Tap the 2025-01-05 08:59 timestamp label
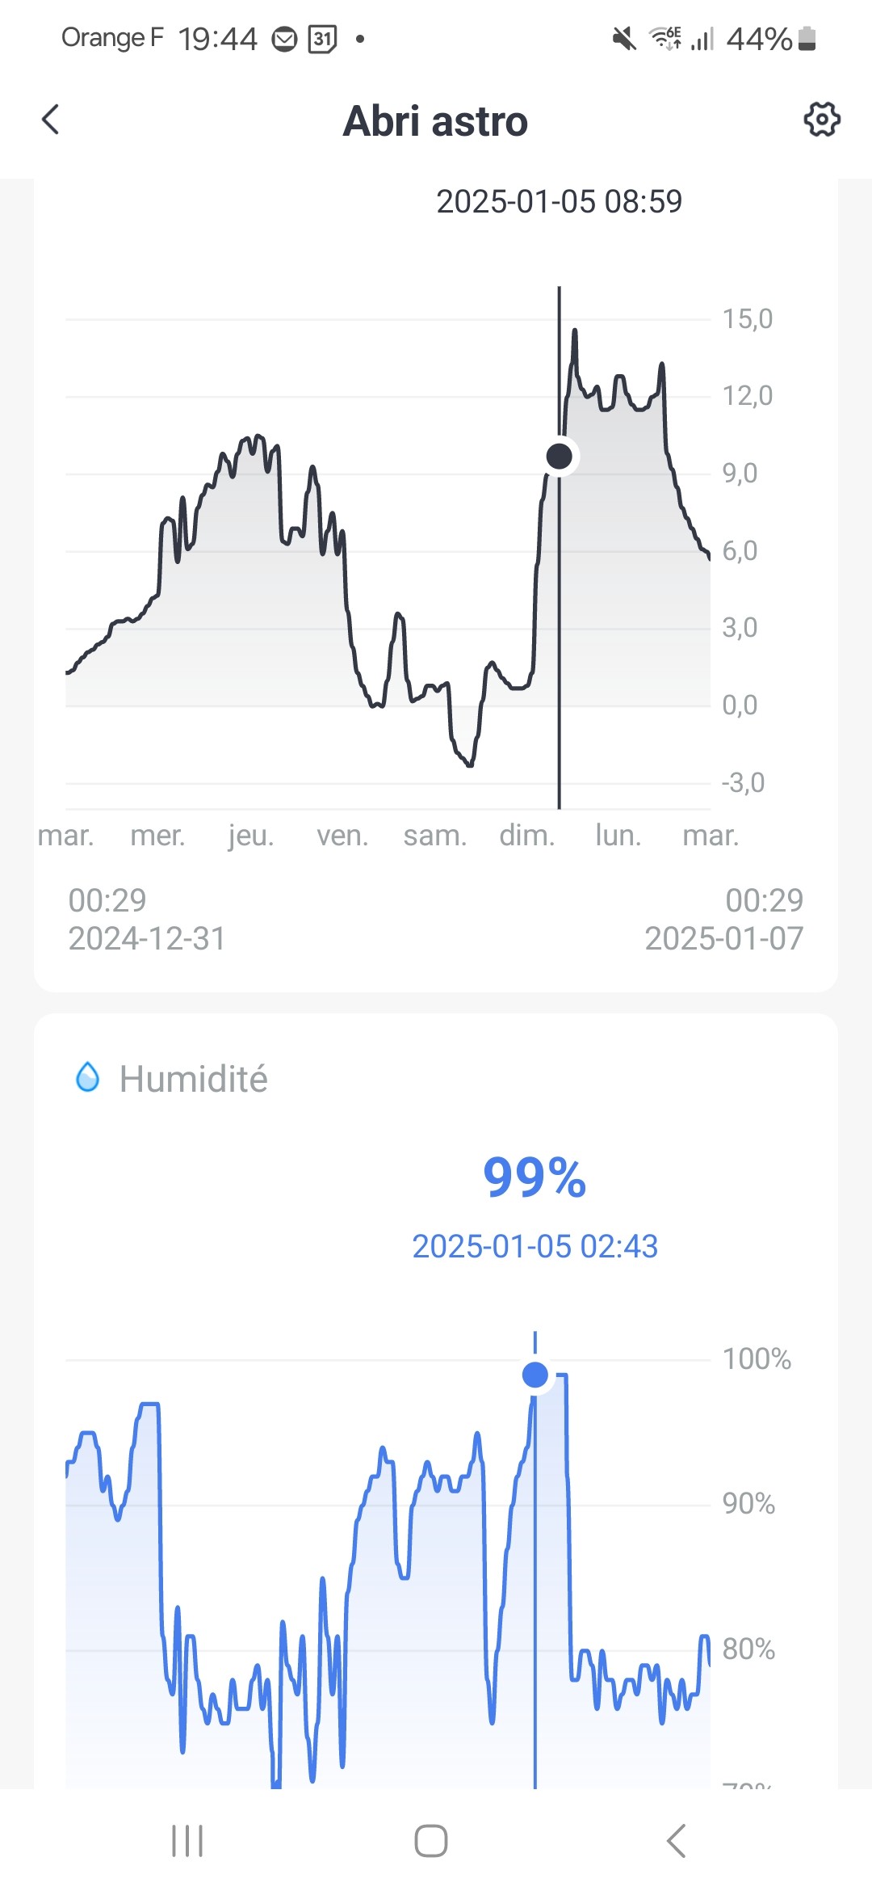872x1891 pixels. coord(559,201)
